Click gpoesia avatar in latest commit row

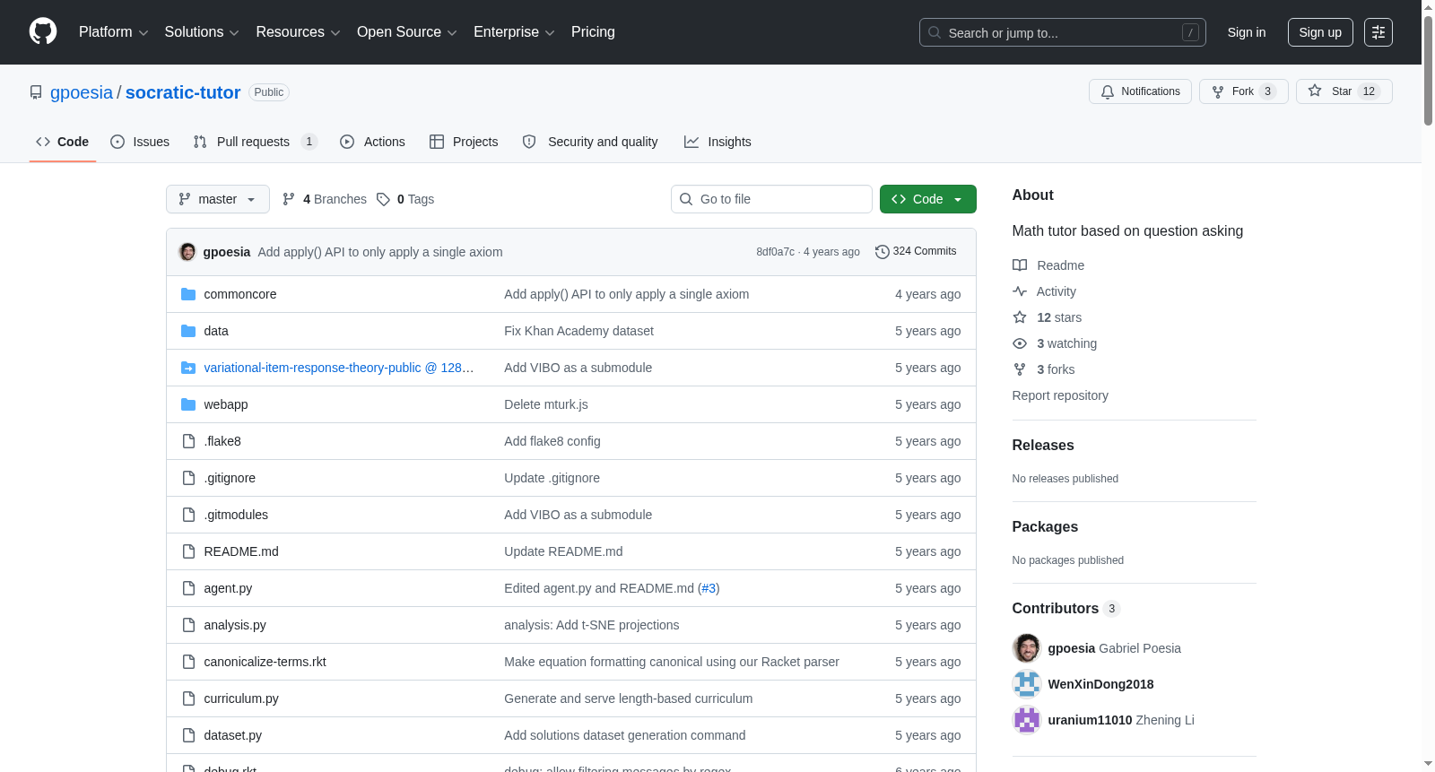coord(187,252)
